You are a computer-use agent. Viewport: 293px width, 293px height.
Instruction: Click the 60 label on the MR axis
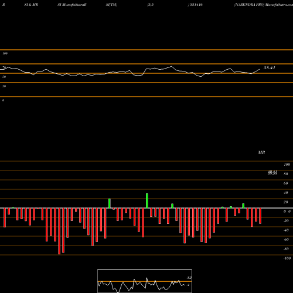pyautogui.click(x=286, y=183)
